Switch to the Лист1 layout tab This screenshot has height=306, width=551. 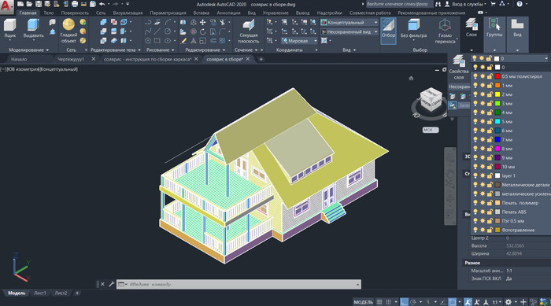pos(39,293)
